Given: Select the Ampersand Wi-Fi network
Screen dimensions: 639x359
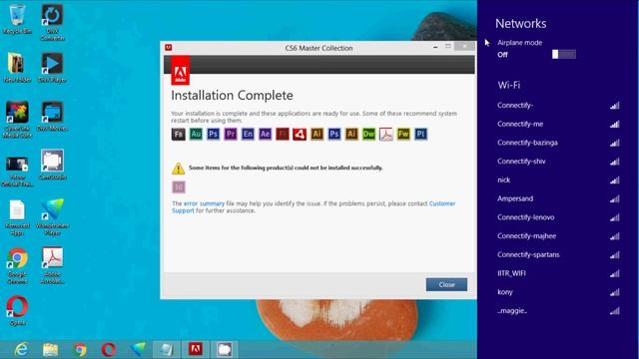Looking at the screenshot, I should tap(558, 199).
